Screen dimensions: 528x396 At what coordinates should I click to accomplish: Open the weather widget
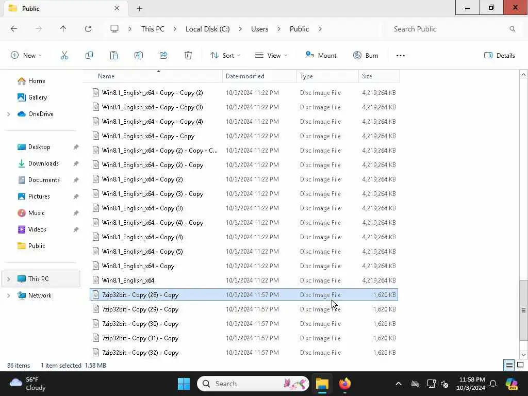click(28, 384)
